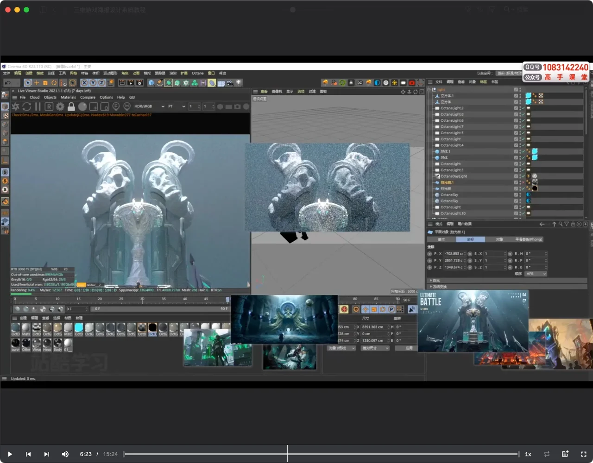Image resolution: width=593 pixels, height=463 pixels.
Task: Click the F focus picker icon
Action: 116,106
